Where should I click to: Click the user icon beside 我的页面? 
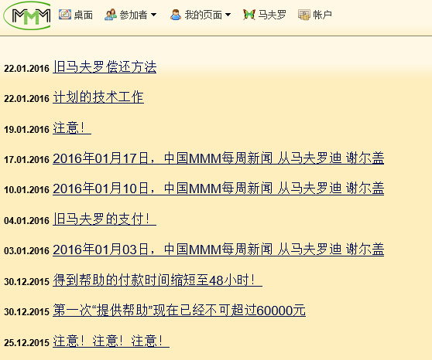(176, 15)
